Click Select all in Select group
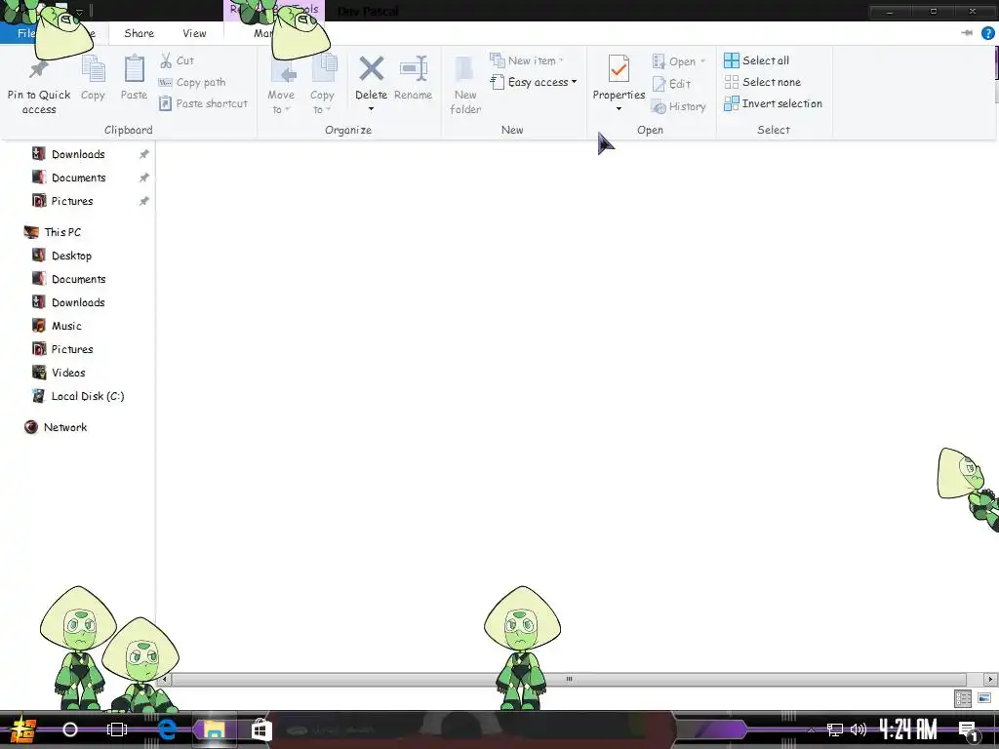 tap(757, 60)
